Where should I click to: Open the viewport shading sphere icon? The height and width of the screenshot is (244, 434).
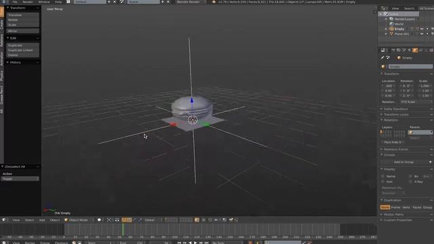click(99, 220)
